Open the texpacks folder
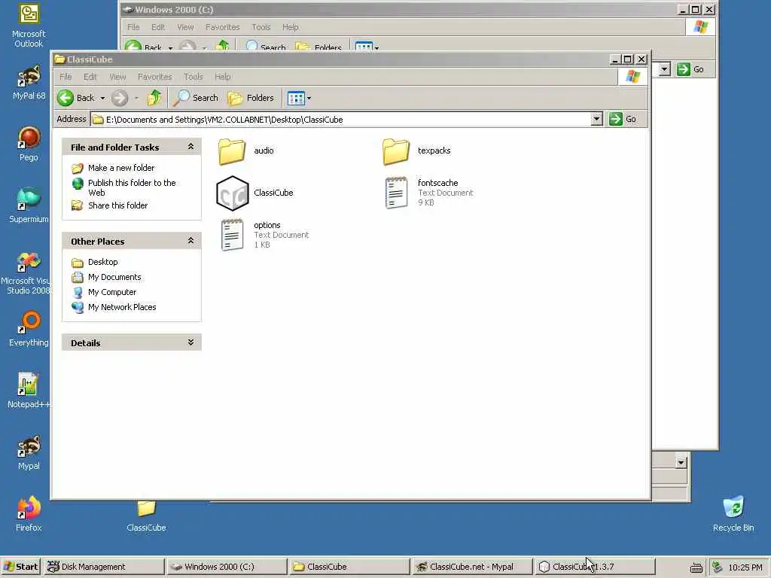Screen dimensions: 771x578 [x=396, y=151]
